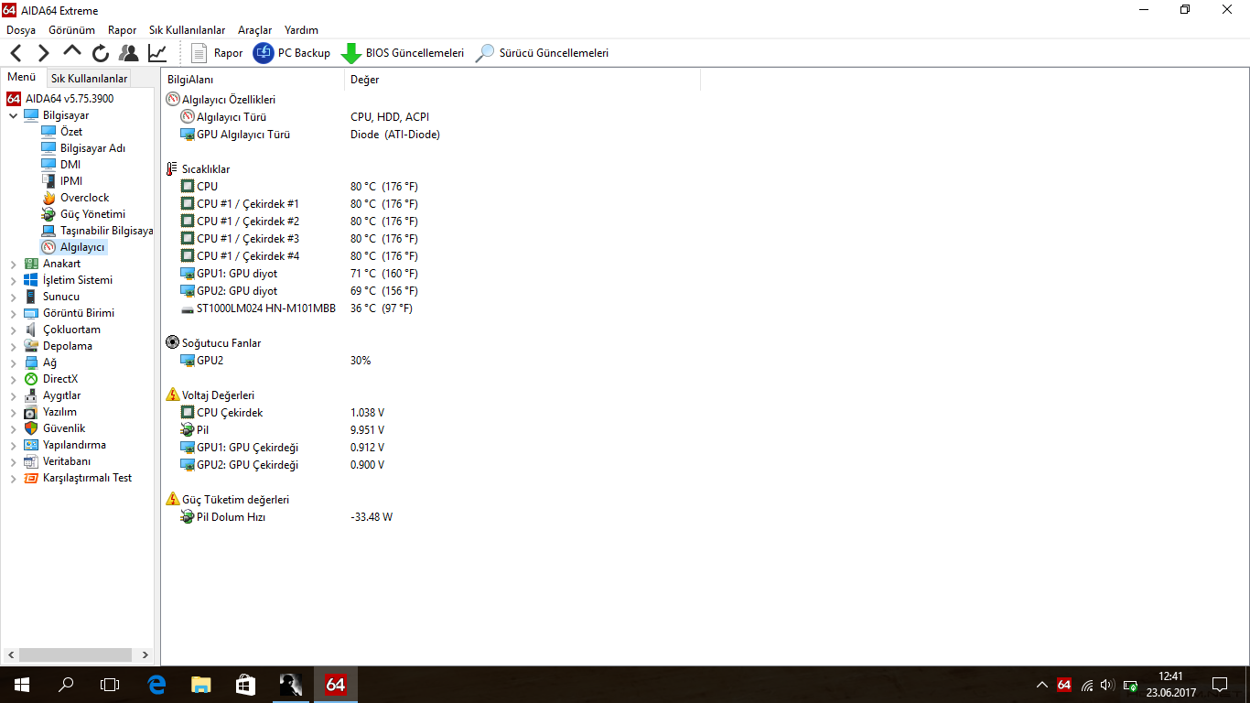
Task: Show hidden system tray icons
Action: coord(1041,685)
